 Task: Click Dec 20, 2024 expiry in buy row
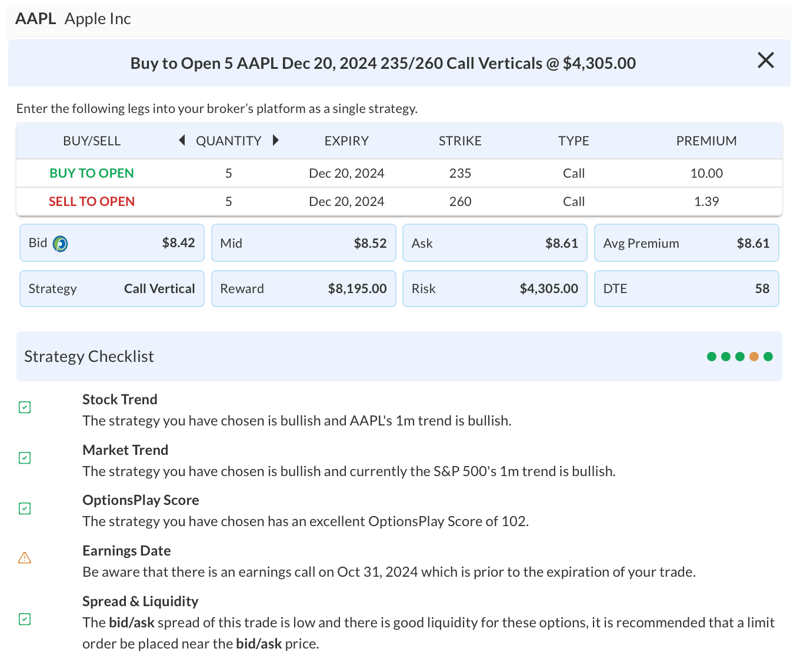[346, 173]
